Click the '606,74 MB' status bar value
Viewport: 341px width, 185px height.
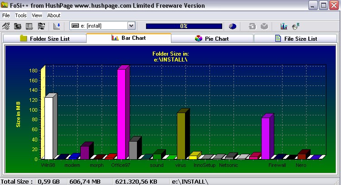(x=85, y=182)
